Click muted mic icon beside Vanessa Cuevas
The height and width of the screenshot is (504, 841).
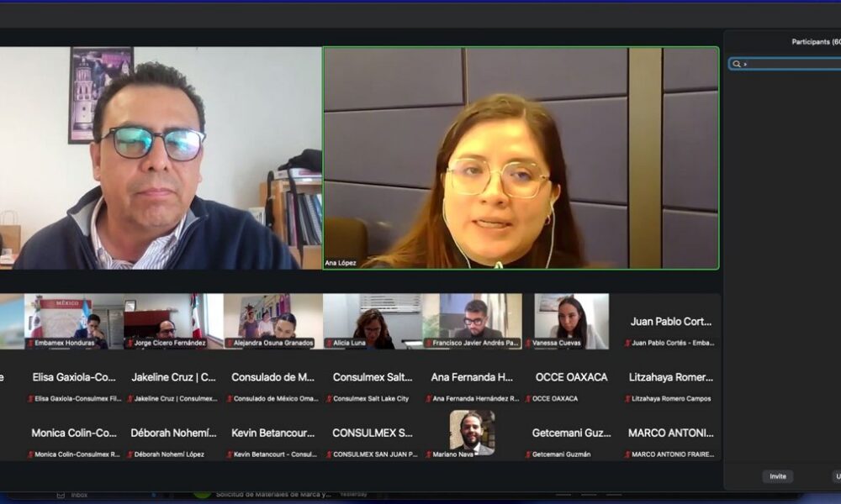528,344
